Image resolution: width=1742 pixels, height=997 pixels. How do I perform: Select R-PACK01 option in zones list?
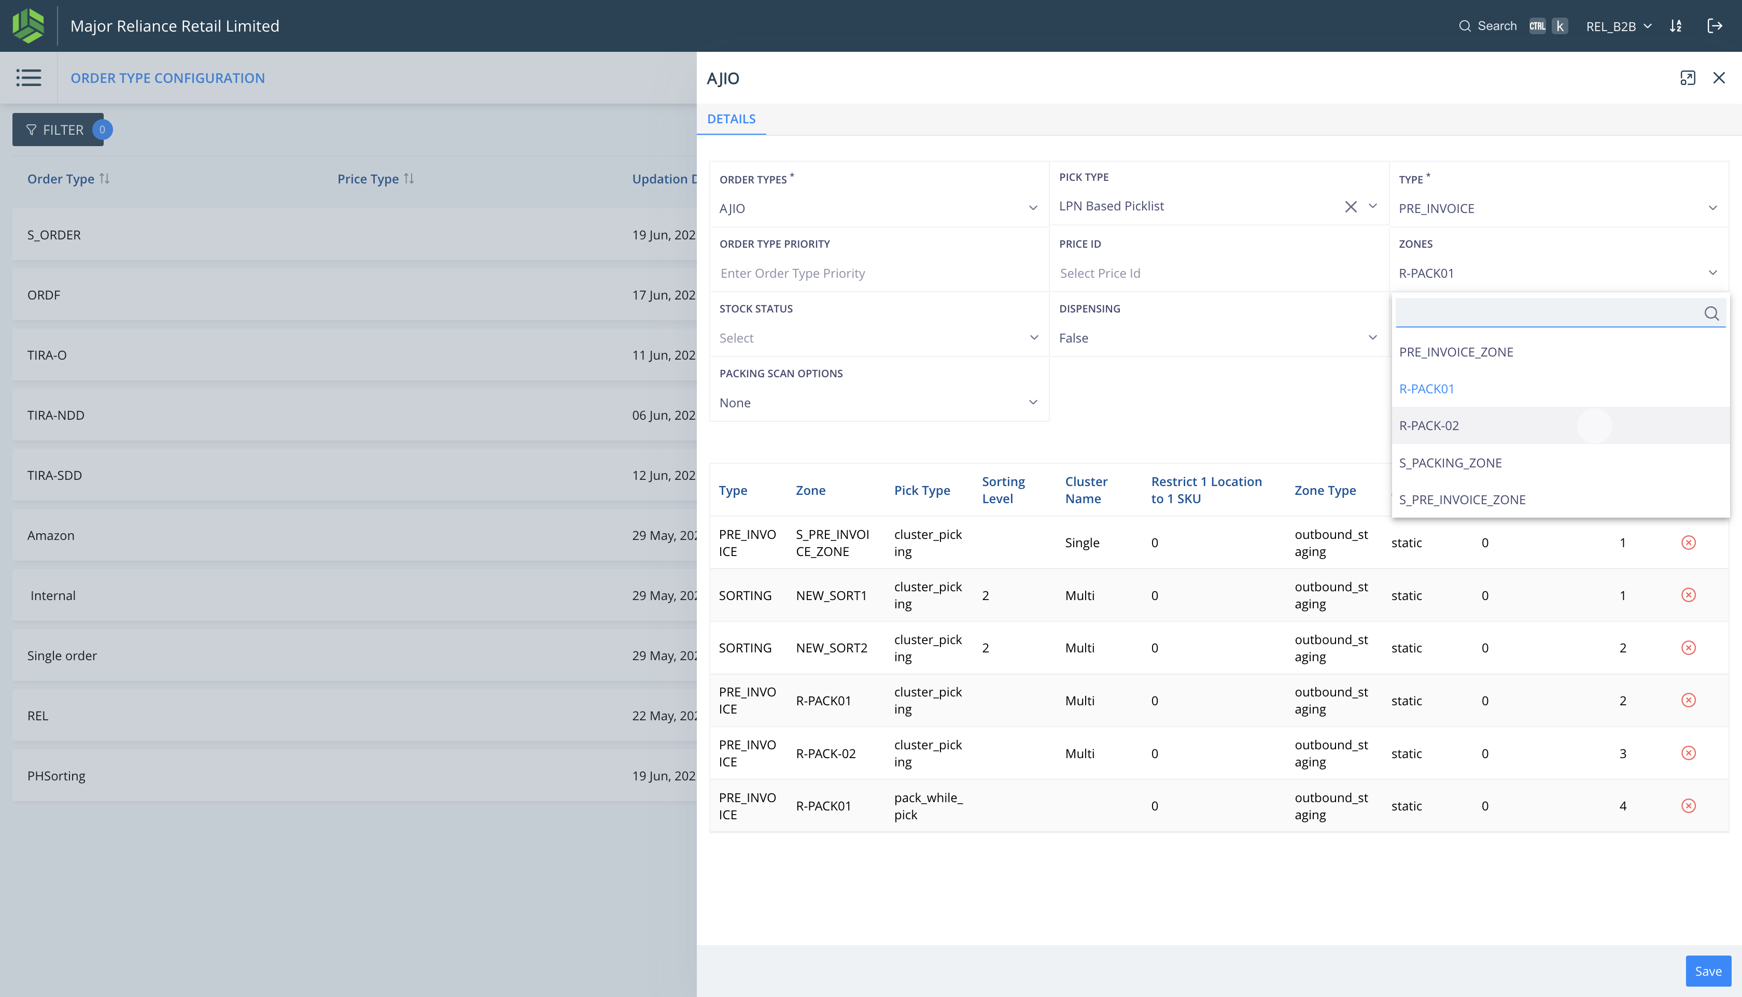(x=1561, y=389)
